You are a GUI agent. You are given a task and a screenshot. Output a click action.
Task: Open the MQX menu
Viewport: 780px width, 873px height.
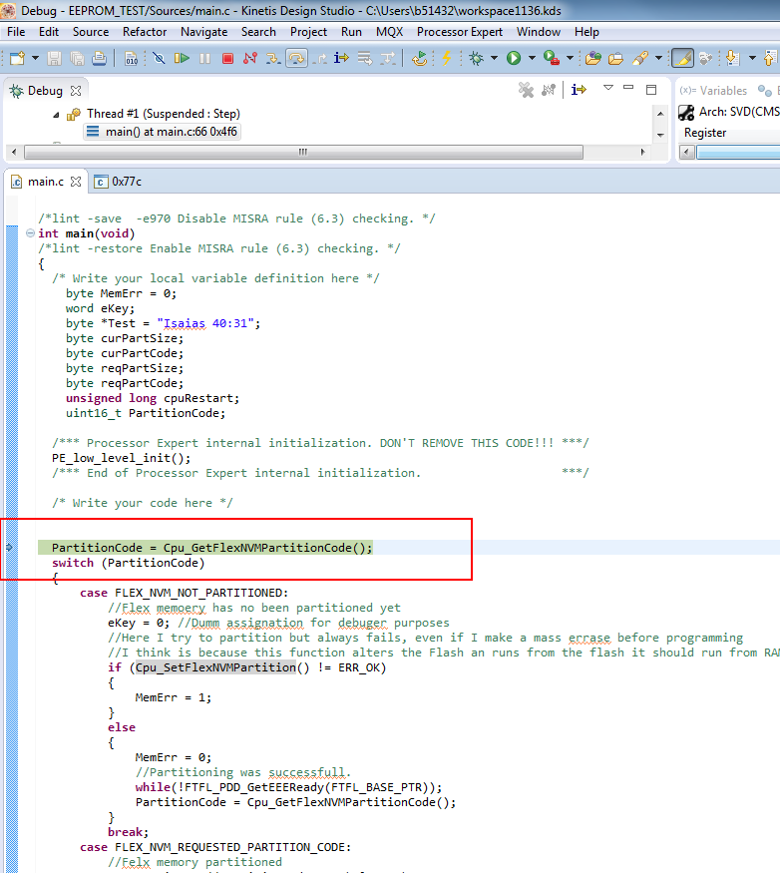click(389, 32)
